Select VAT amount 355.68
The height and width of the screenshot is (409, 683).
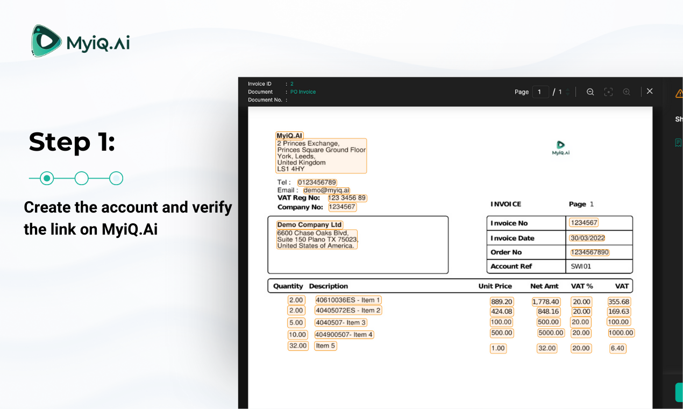tap(619, 302)
